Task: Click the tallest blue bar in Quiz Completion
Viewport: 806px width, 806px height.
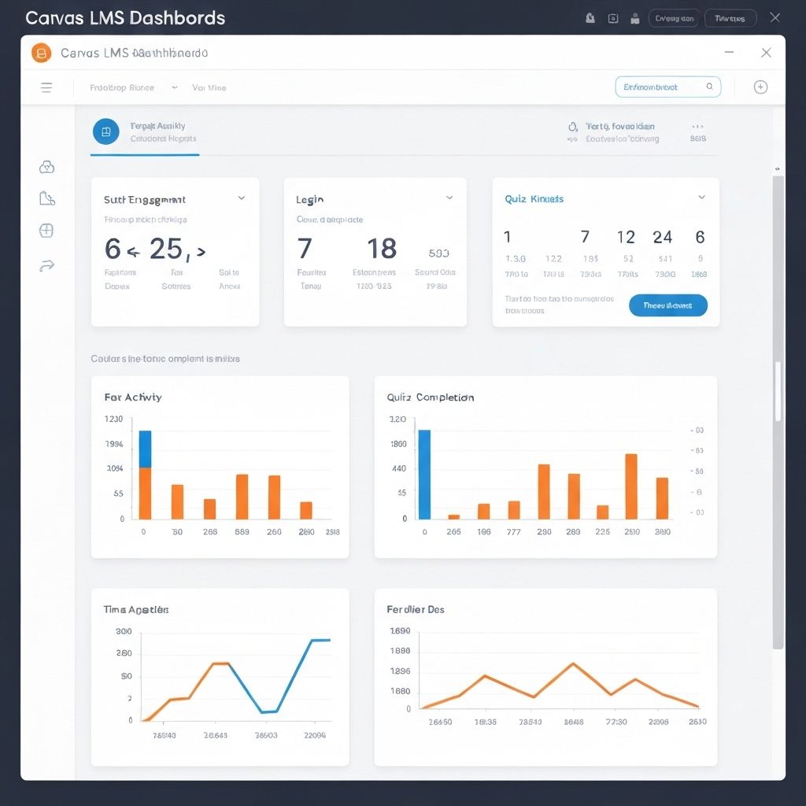Action: 424,472
